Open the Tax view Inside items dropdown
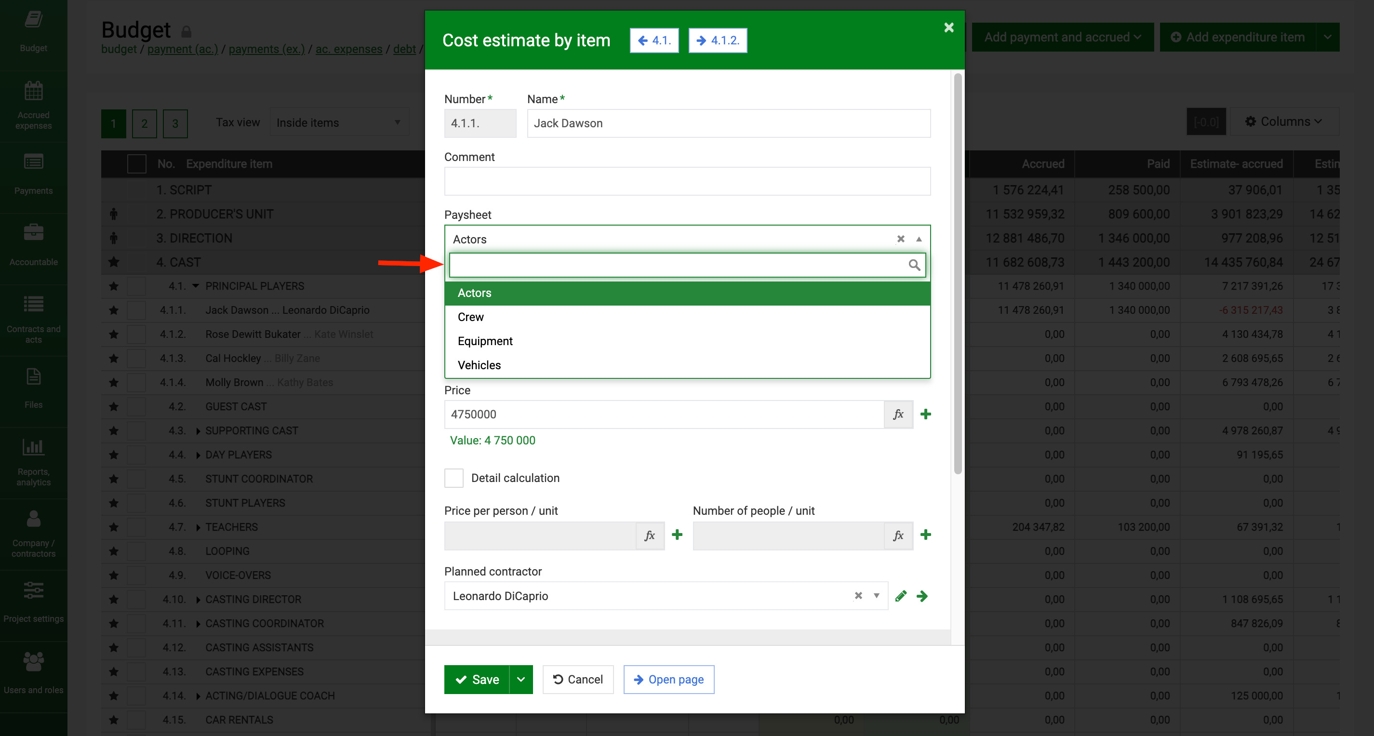Screen dimensions: 1374x736 point(339,122)
